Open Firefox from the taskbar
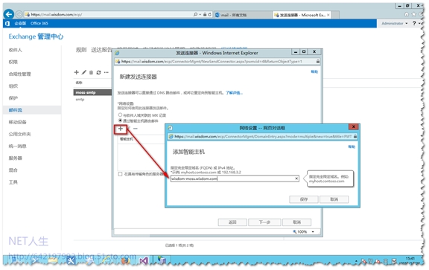This screenshot has height=270, width=429. pyautogui.click(x=126, y=261)
